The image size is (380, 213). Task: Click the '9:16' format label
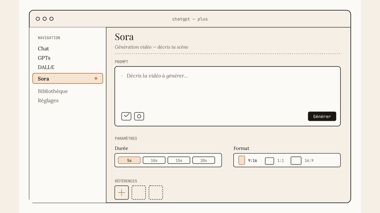pyautogui.click(x=252, y=161)
